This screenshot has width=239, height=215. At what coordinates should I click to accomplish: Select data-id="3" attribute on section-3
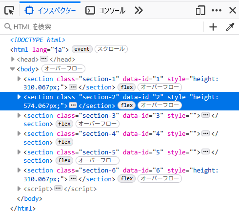coord(143,116)
